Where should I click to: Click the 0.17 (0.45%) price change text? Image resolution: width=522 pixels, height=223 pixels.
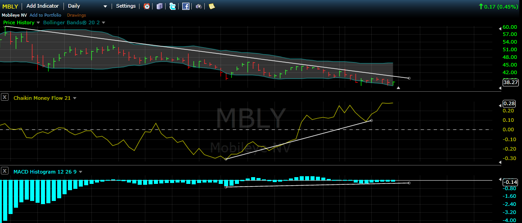(x=500, y=6)
